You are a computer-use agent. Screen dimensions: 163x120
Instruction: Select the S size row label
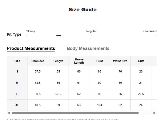tap(17, 72)
